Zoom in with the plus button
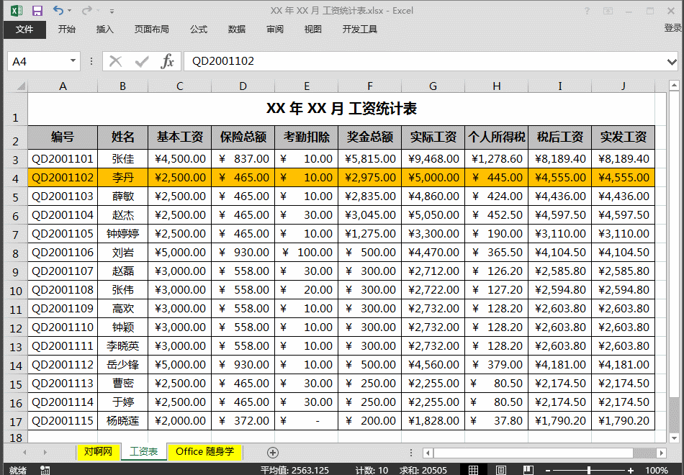The height and width of the screenshot is (475, 684). tap(631, 471)
